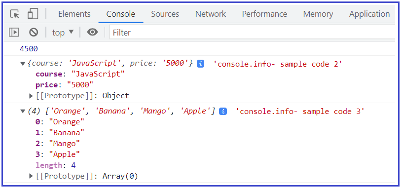Click the info badge next to the fruits array
The width and height of the screenshot is (402, 189).
tap(223, 112)
